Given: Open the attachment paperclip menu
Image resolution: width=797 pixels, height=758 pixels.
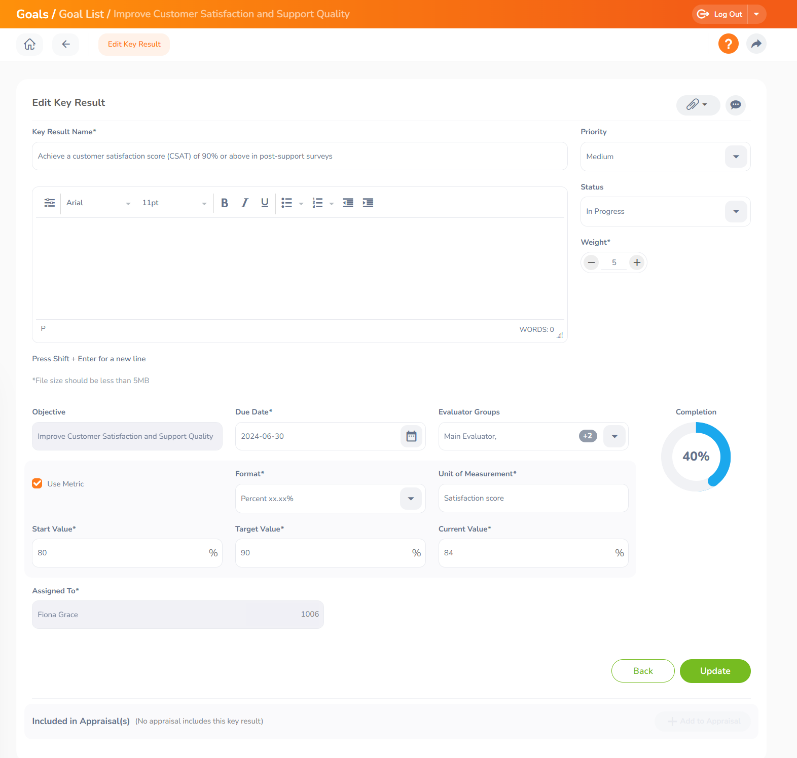Looking at the screenshot, I should (698, 105).
